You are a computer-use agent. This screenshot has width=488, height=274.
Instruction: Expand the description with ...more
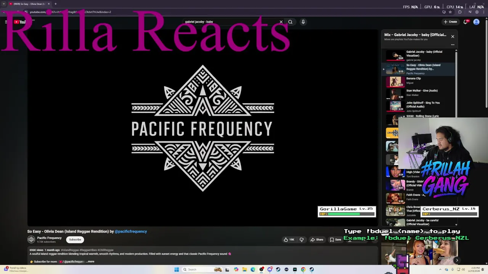click(x=90, y=261)
